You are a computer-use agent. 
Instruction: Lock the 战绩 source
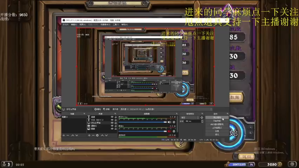[115, 117]
